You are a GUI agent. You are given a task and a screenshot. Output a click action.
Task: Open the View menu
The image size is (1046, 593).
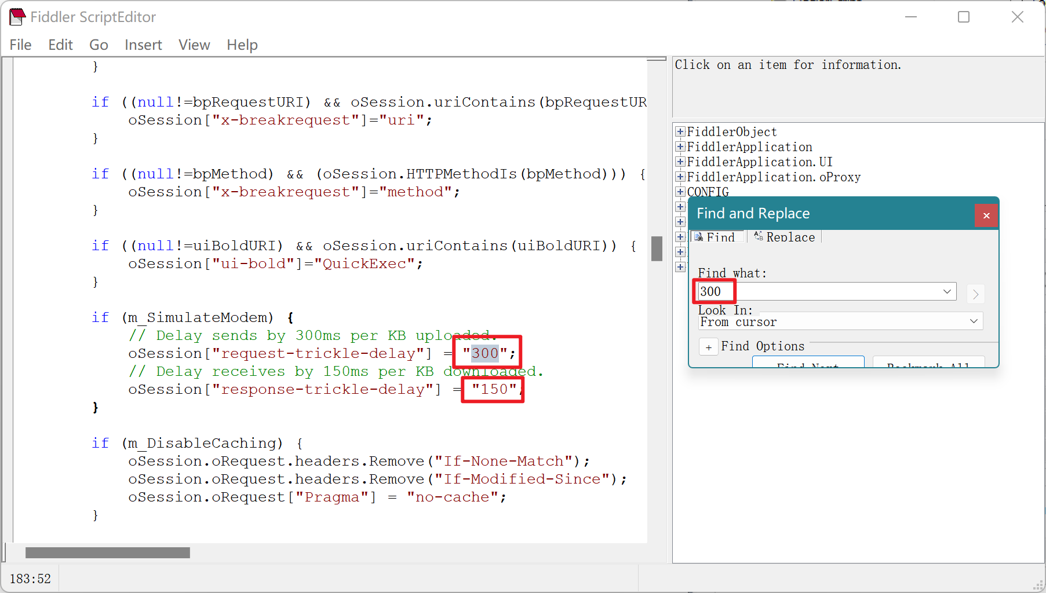click(194, 45)
